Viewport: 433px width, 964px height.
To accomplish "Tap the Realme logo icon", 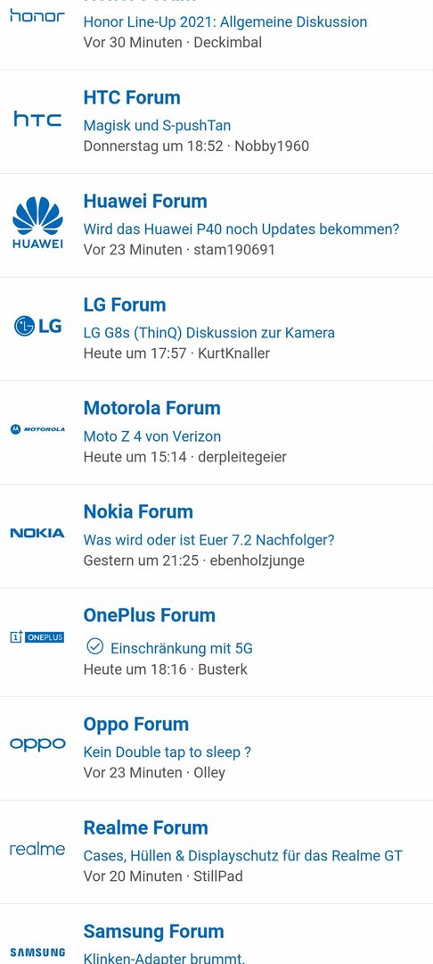I will click(37, 849).
